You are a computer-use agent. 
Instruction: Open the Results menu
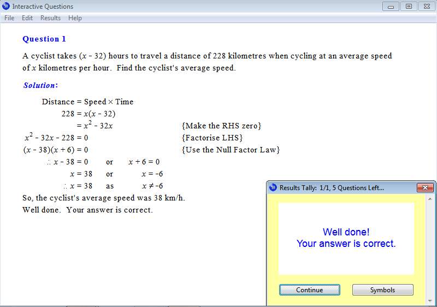50,18
